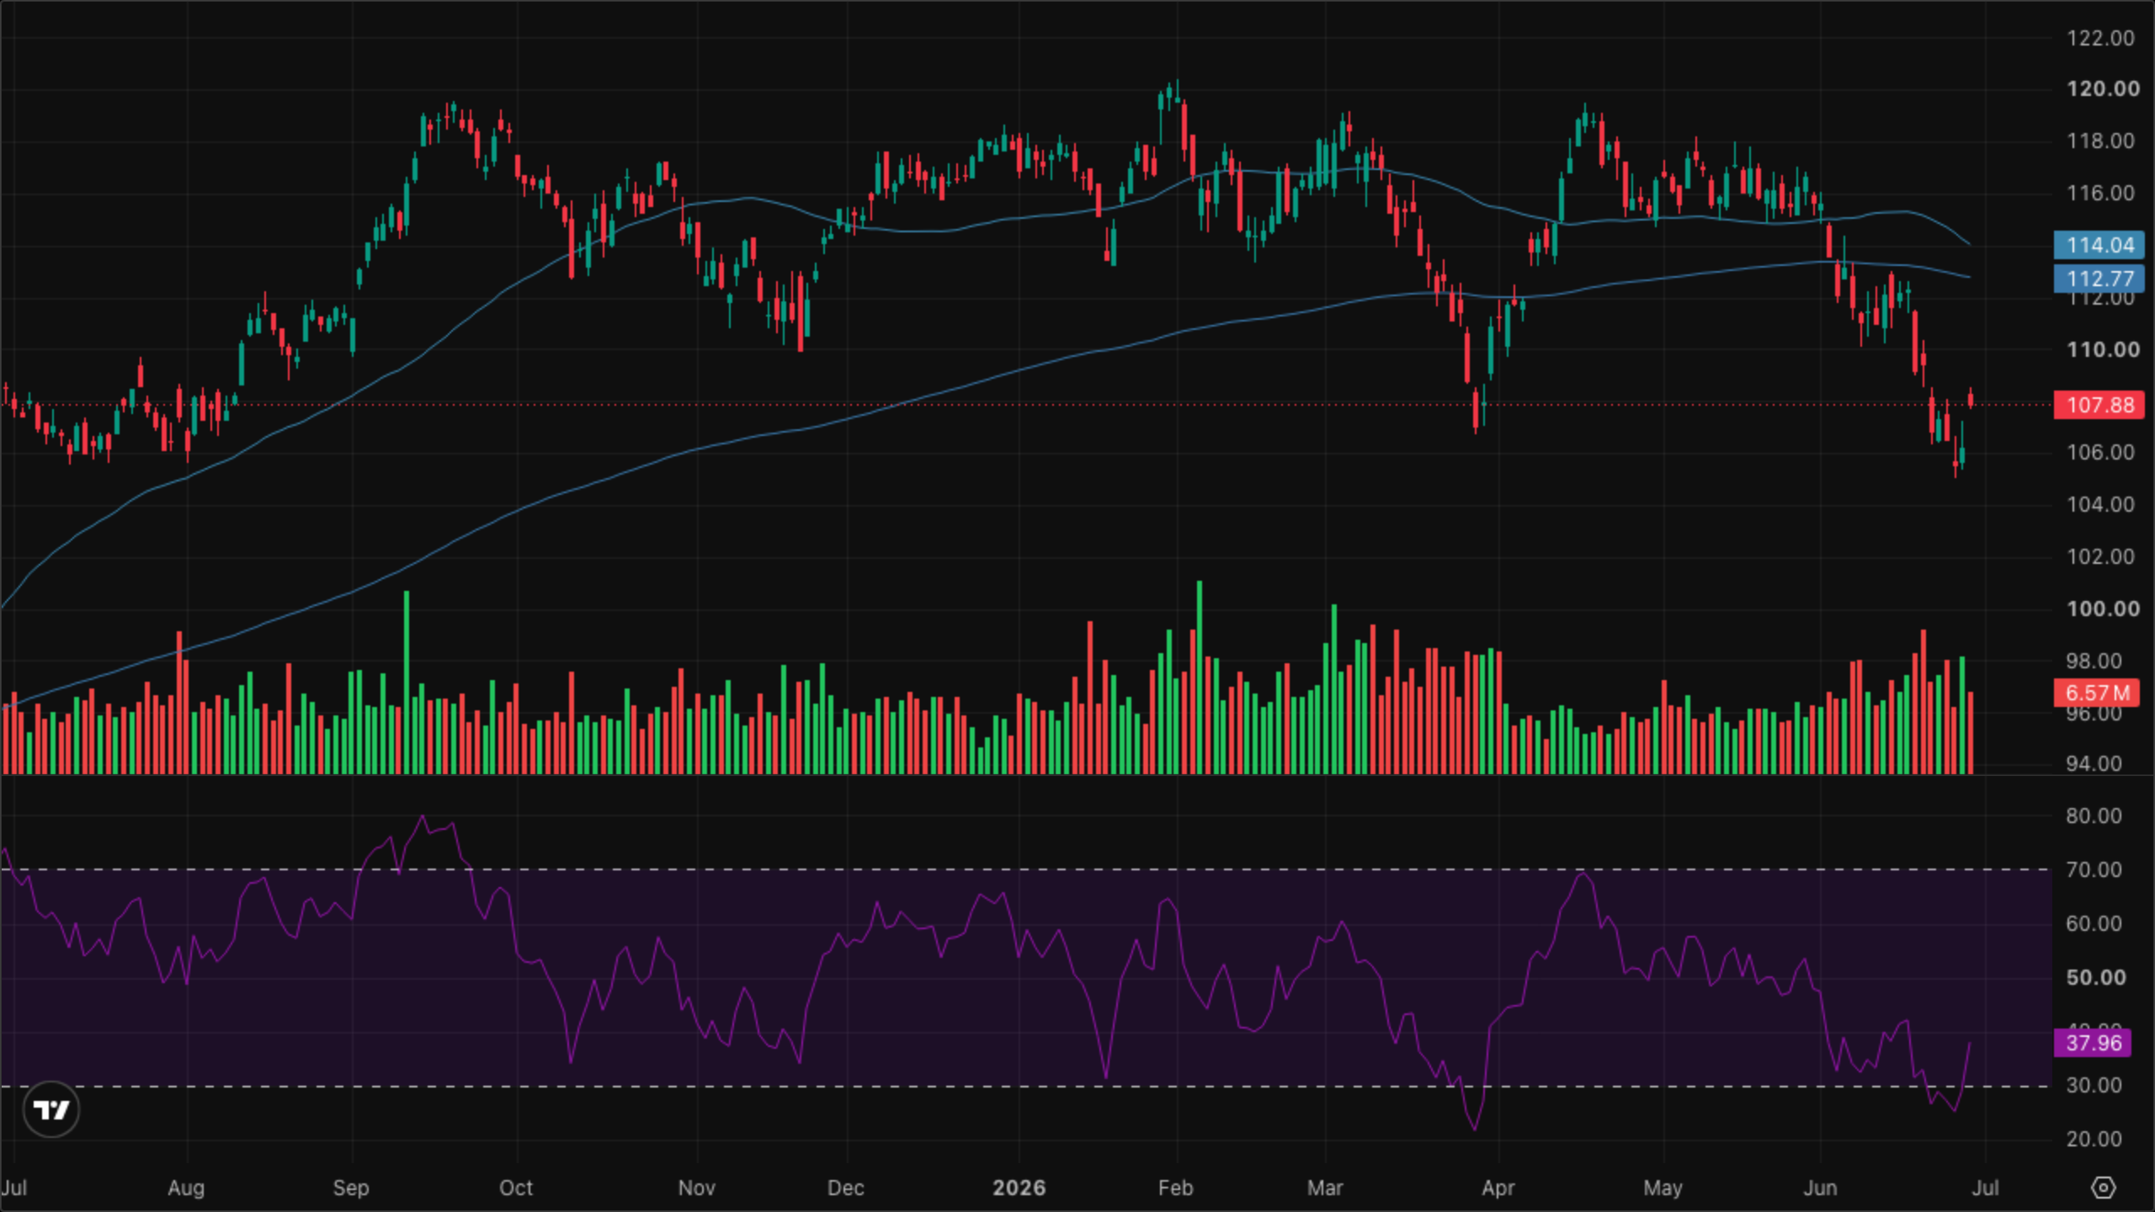Click the 6.57 M volume label
Image resolution: width=2155 pixels, height=1212 pixels.
click(x=2096, y=693)
